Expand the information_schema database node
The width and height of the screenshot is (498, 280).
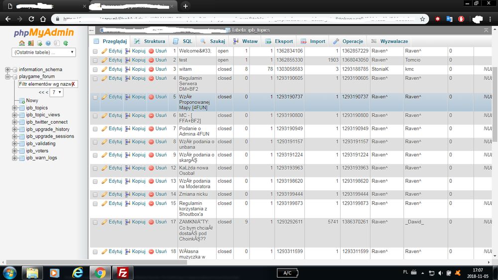(8, 70)
